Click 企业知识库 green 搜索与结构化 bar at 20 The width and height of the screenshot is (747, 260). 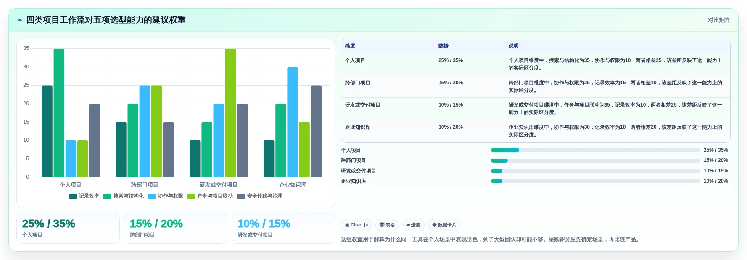[281, 140]
